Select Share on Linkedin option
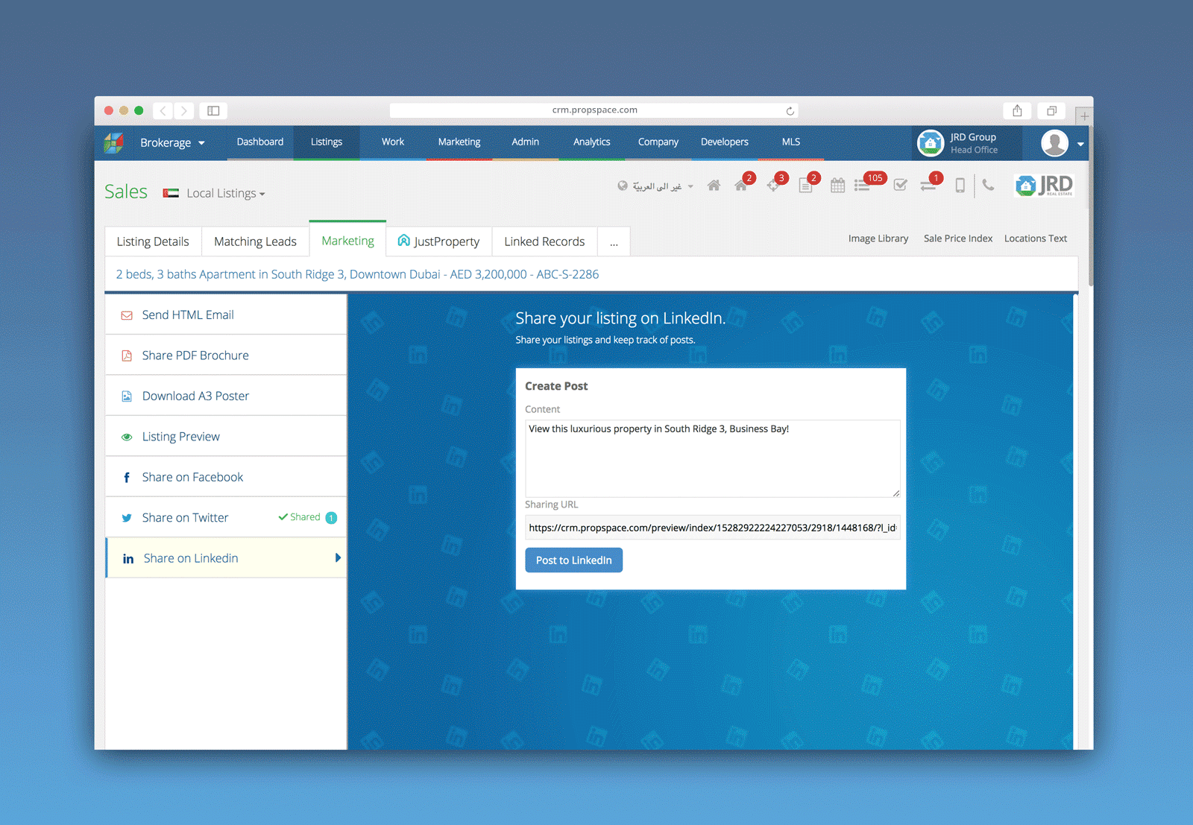 coord(226,558)
